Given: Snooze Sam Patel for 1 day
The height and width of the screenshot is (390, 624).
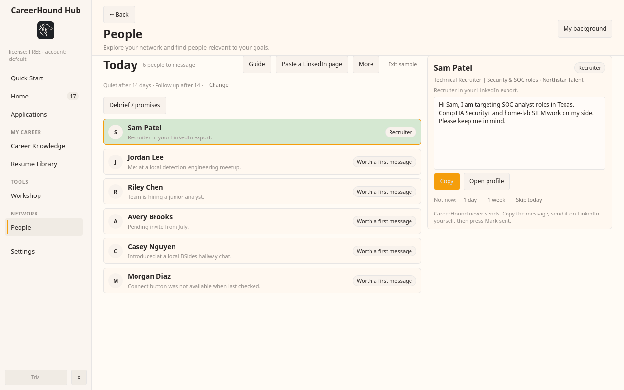Looking at the screenshot, I should click(470, 200).
